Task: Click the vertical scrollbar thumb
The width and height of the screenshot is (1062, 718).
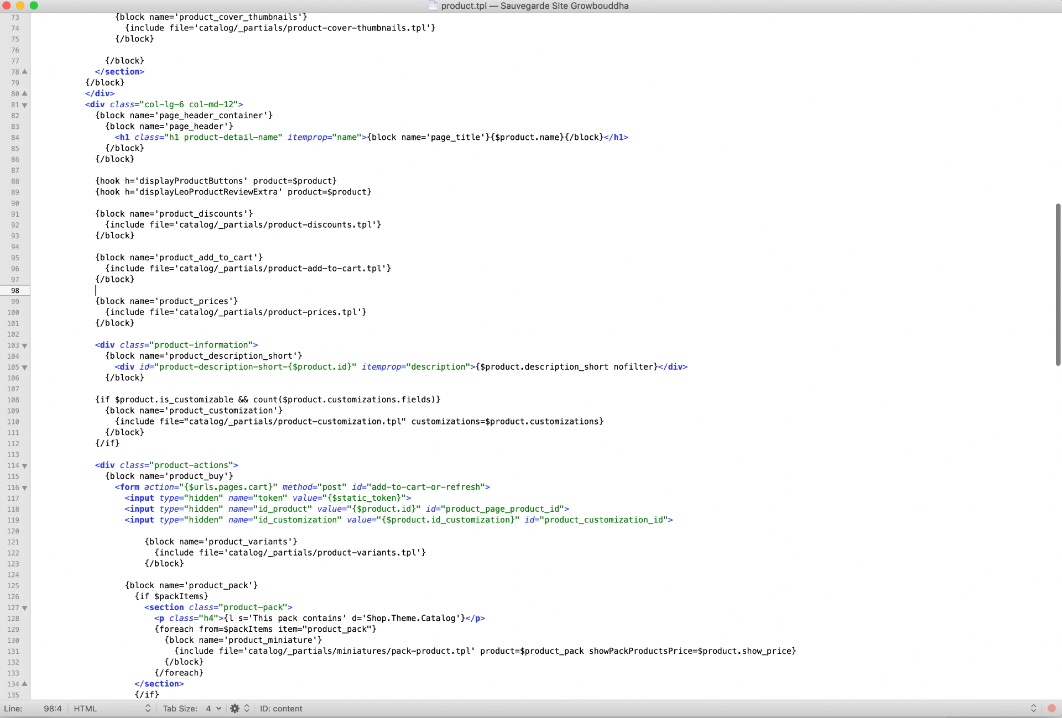Action: tap(1058, 285)
